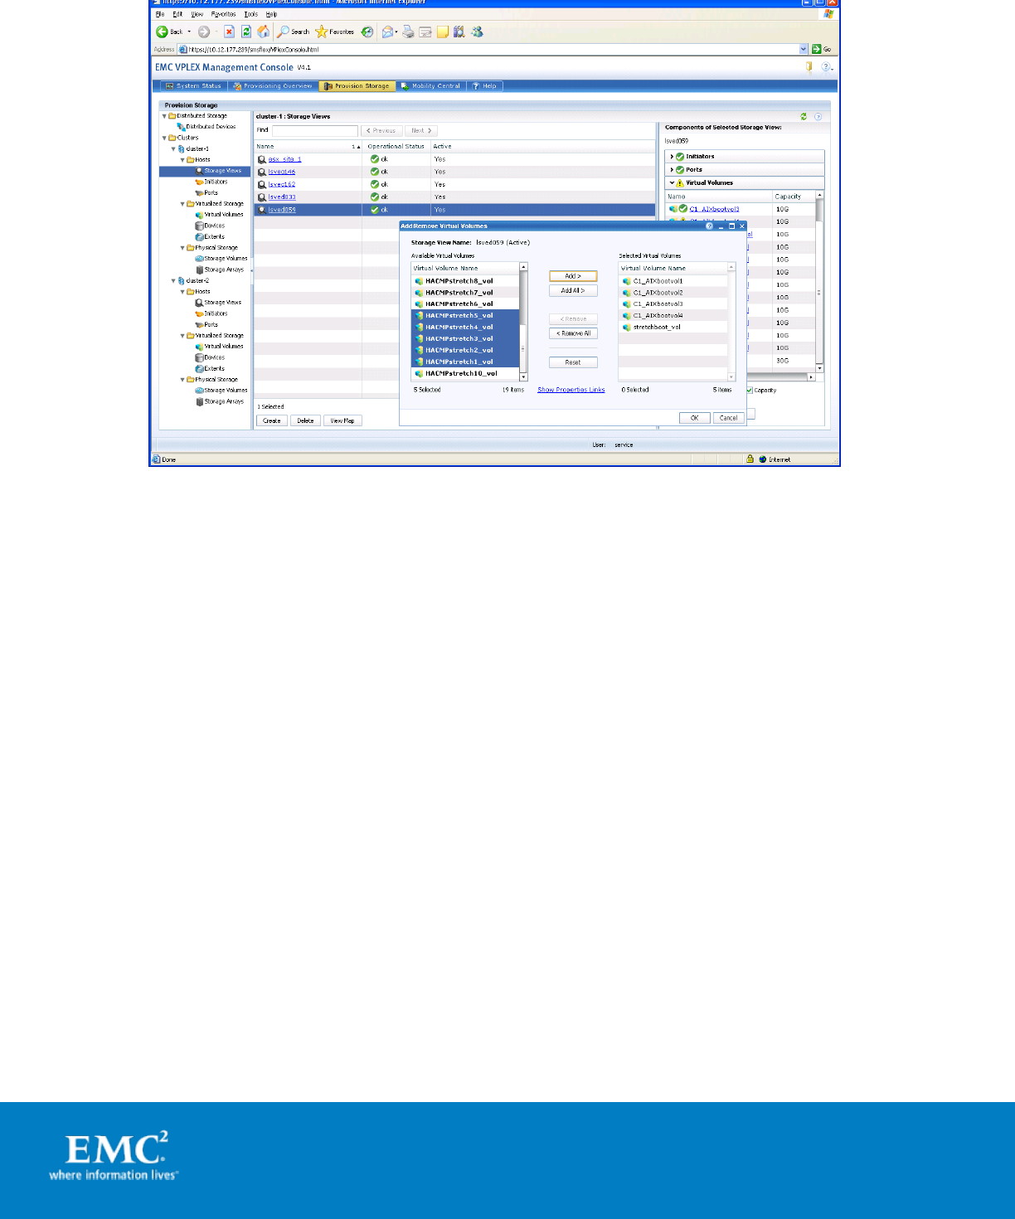Collapse the cluster-2 tree node

pyautogui.click(x=173, y=281)
